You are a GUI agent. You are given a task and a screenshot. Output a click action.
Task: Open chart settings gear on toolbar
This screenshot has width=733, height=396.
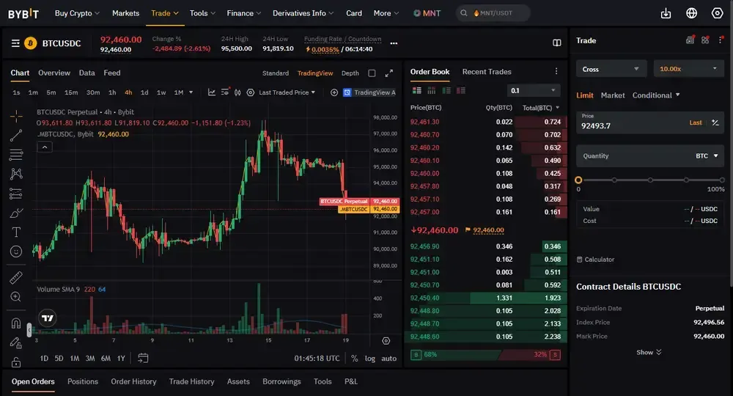pos(251,92)
